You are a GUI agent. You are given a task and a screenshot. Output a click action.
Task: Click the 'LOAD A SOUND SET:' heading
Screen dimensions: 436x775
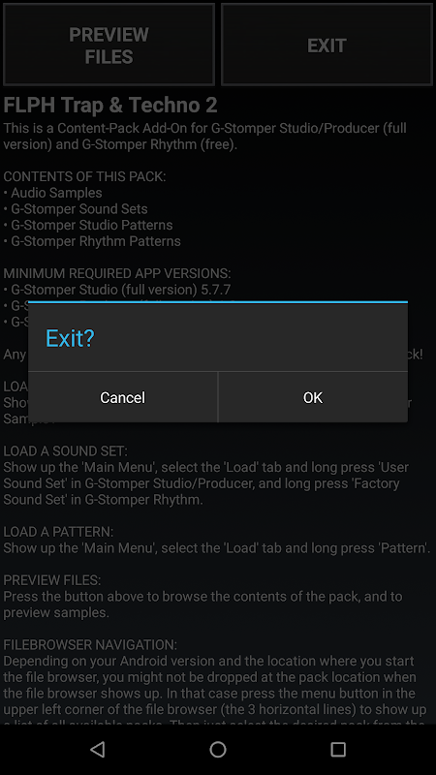click(65, 450)
